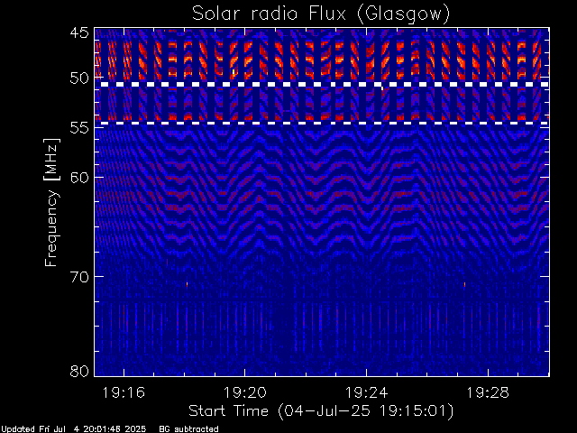Select the 45 MHz frequency tick label
Image resolution: width=577 pixels, height=433 pixels.
tap(79, 33)
